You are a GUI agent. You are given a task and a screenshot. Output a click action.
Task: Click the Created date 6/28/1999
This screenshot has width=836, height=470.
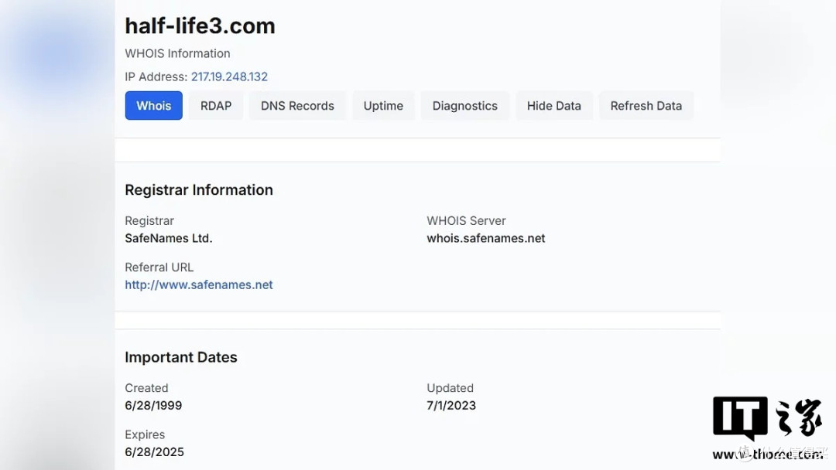coord(153,406)
